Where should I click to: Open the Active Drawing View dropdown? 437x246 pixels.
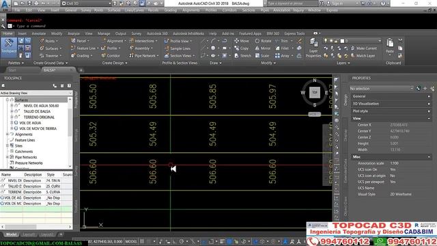pos(36,93)
